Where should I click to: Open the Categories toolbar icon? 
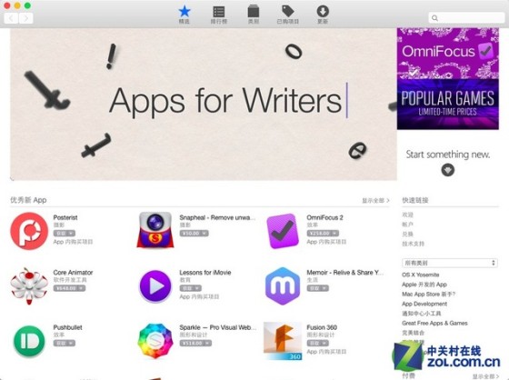[254, 15]
